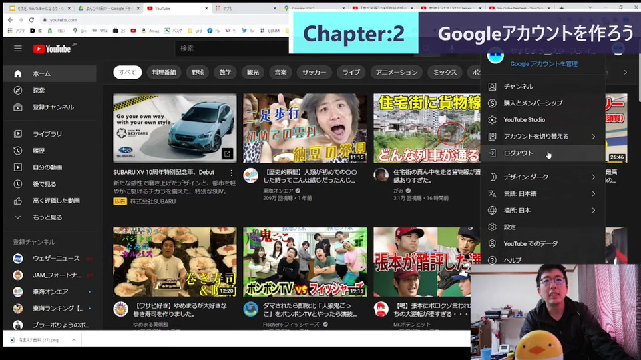Image resolution: width=641 pixels, height=360 pixels.
Task: Open SUBARU ad options three-dot menu
Action: (x=232, y=173)
